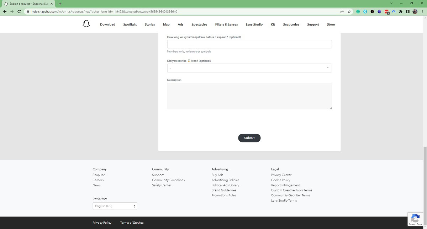Reload the page
427x229 pixels.
click(20, 11)
